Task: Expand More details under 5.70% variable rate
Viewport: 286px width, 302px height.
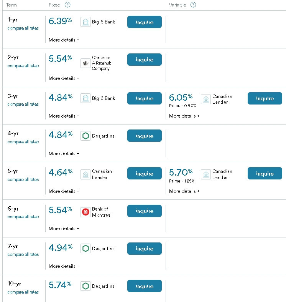Action: tap(184, 191)
